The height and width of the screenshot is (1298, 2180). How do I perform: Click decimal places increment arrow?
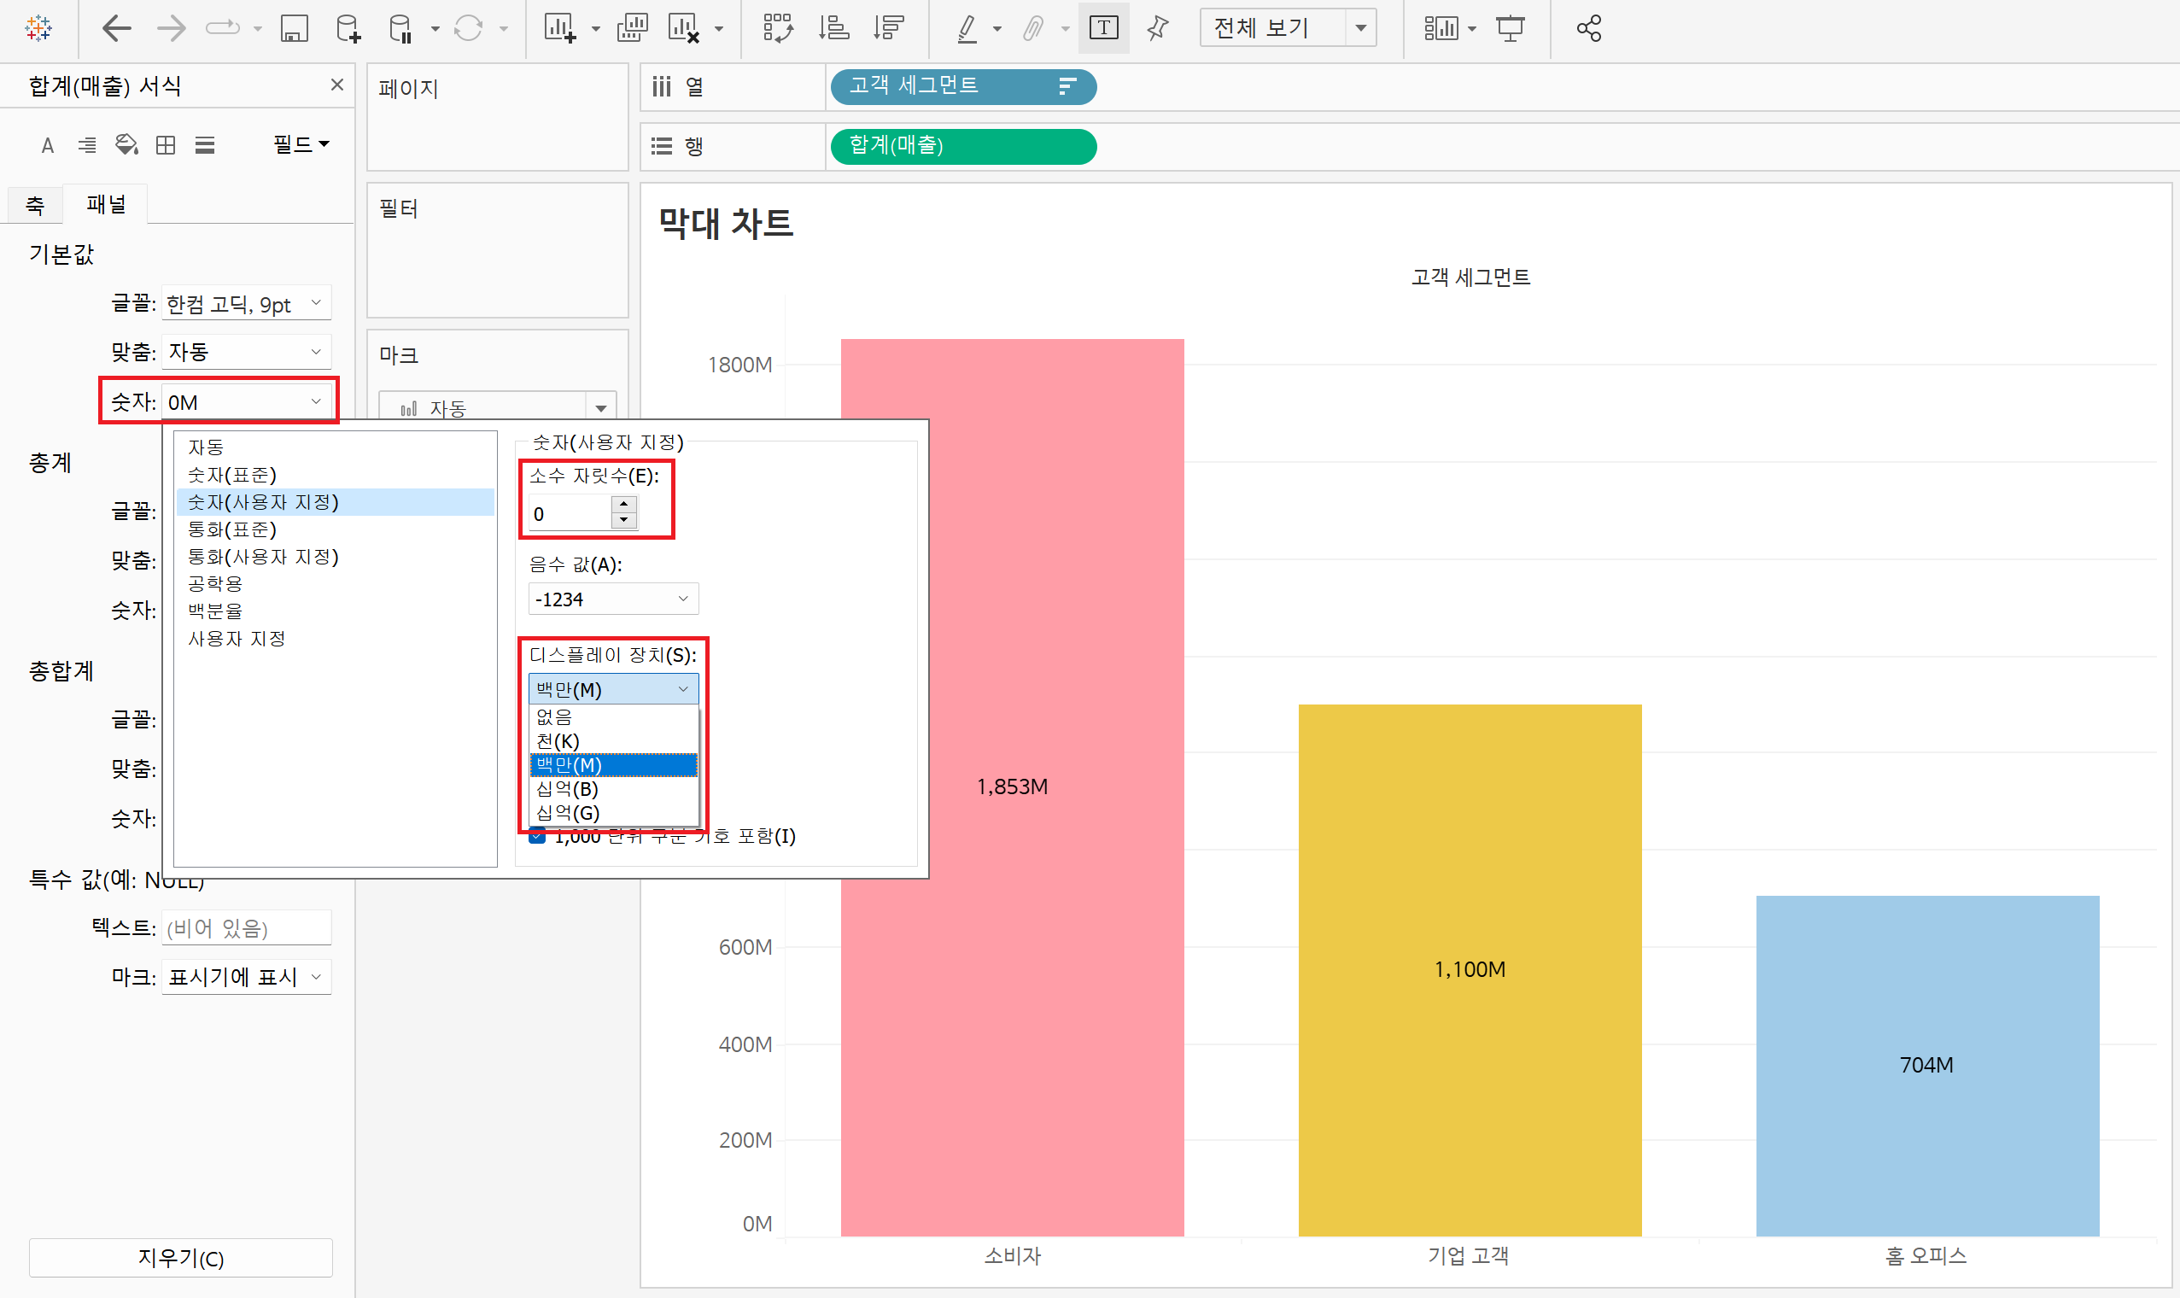[623, 505]
